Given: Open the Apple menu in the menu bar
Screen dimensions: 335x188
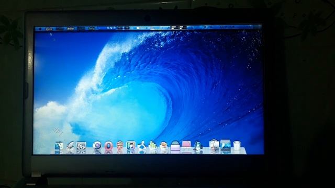Looking at the screenshot, I should [x=40, y=29].
